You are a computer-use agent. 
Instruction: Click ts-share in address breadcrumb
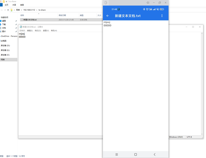coord(42,10)
